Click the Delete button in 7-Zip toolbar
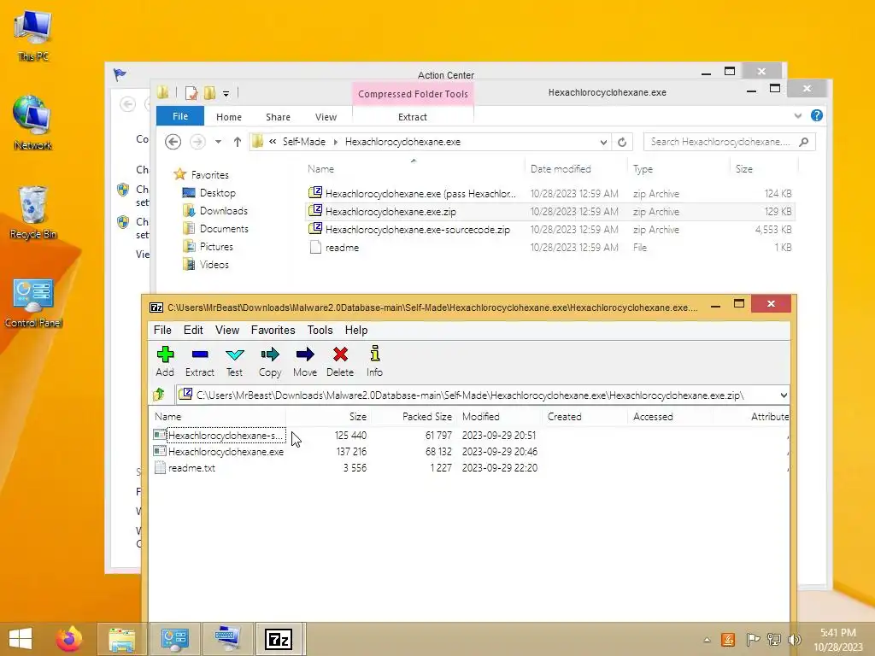 coord(340,361)
